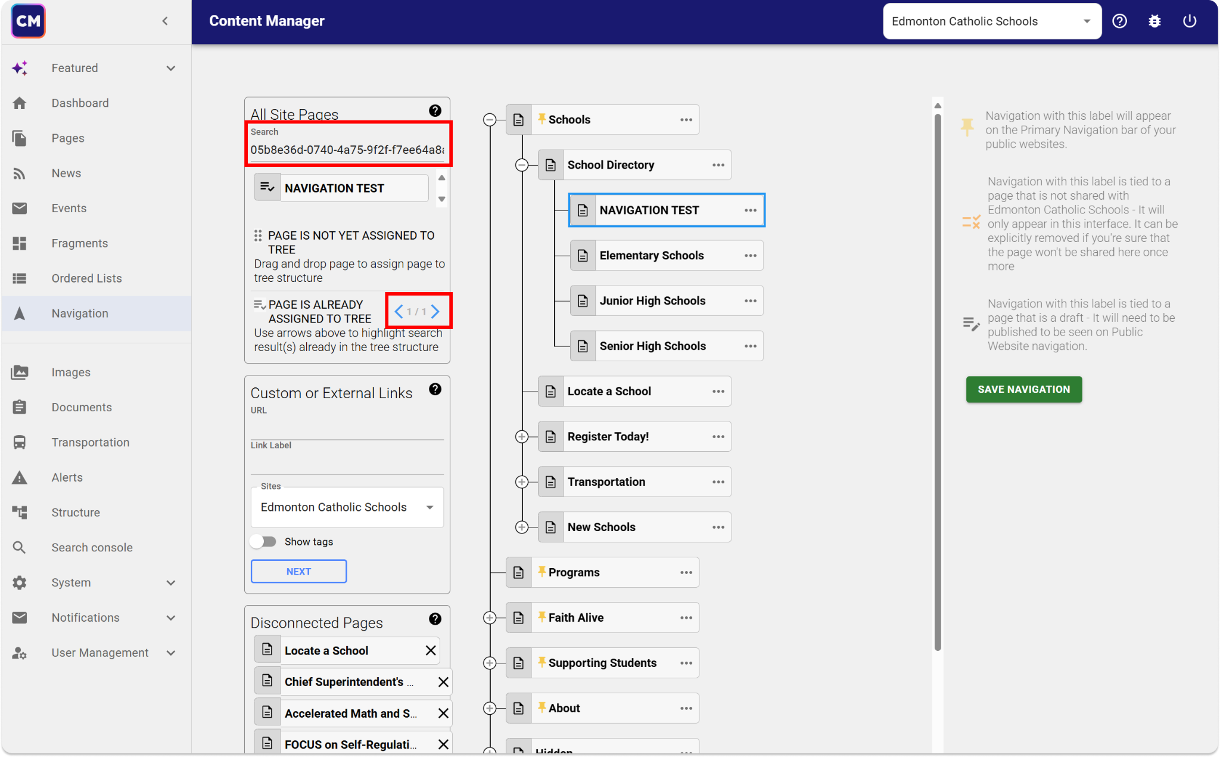The width and height of the screenshot is (1220, 757).
Task: Toggle the Show tags switch
Action: click(263, 541)
